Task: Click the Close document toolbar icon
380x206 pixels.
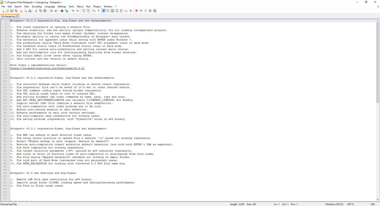Action: tap(21, 11)
